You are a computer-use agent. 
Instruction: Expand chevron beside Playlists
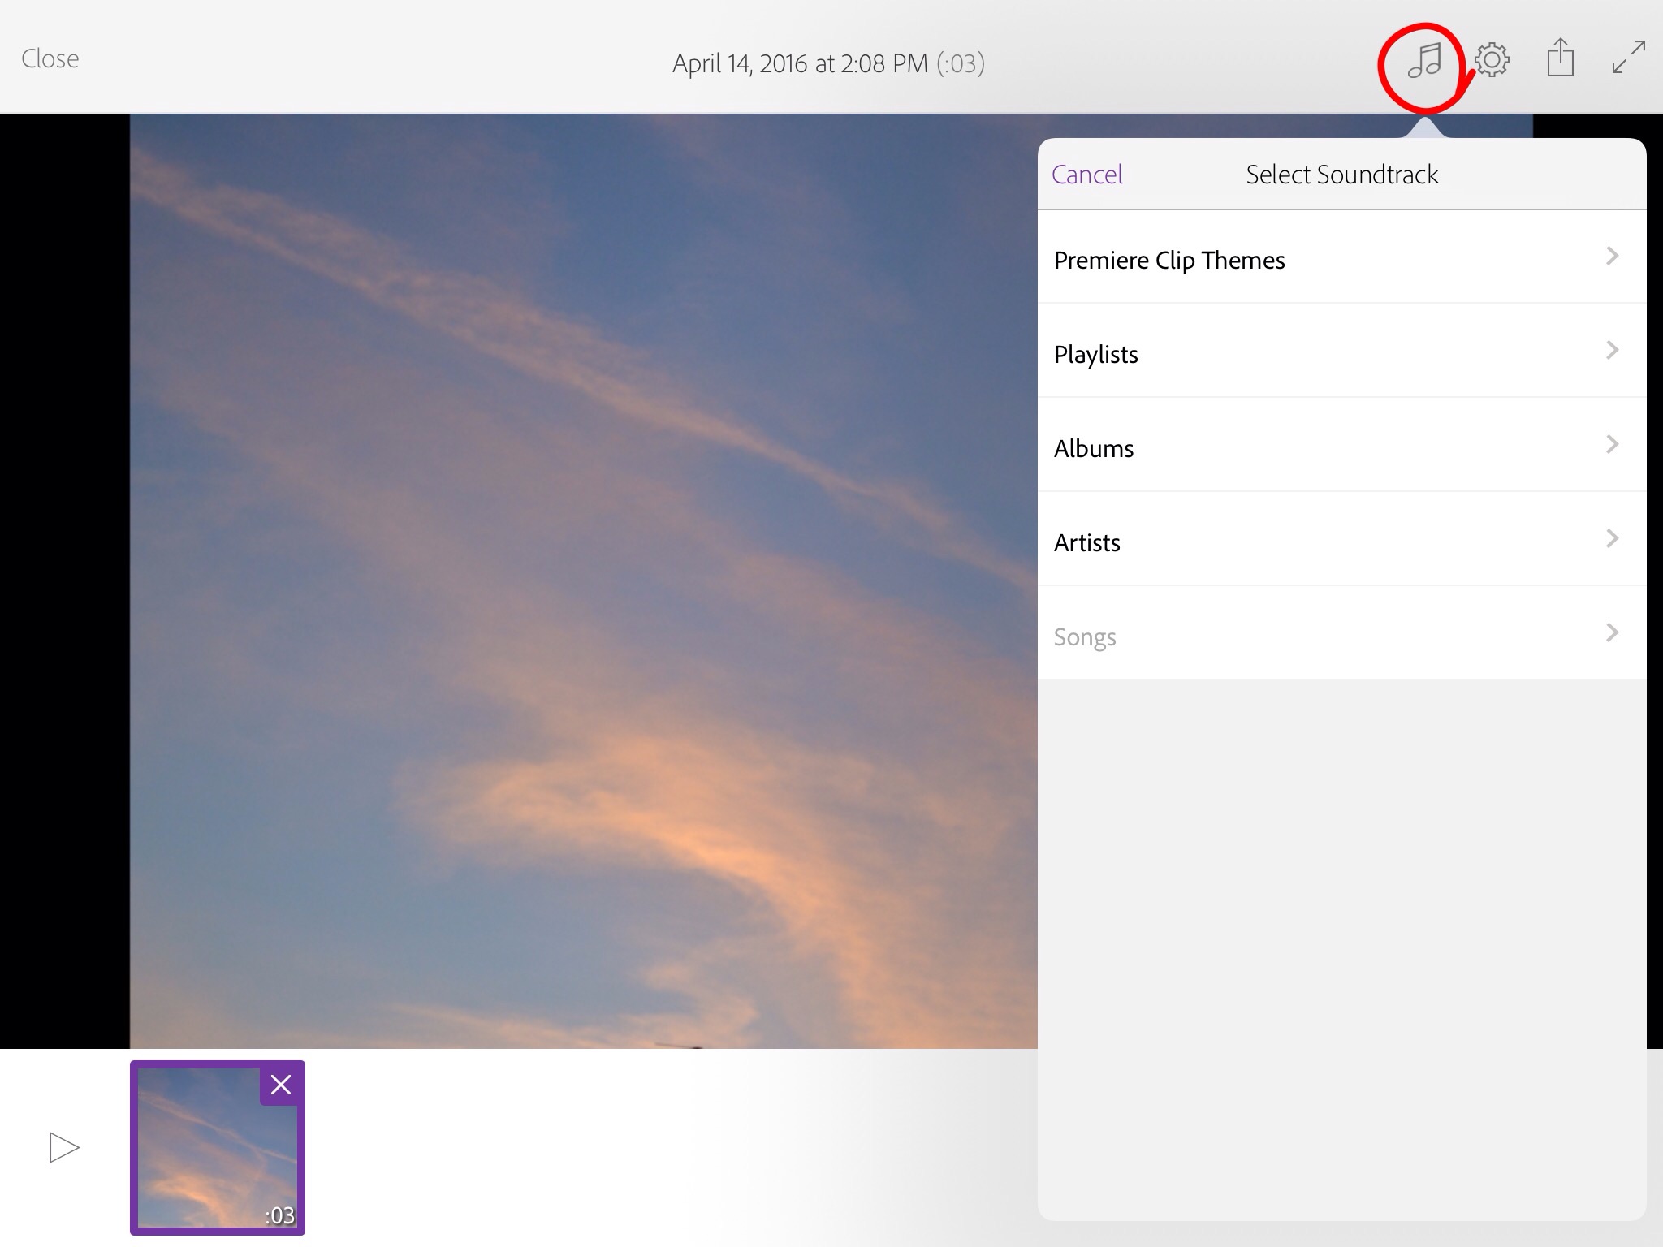tap(1613, 351)
